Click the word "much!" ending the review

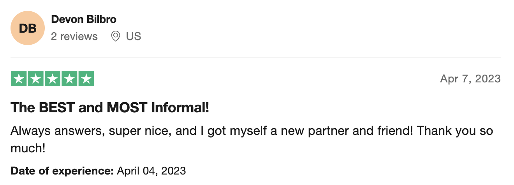tap(28, 148)
